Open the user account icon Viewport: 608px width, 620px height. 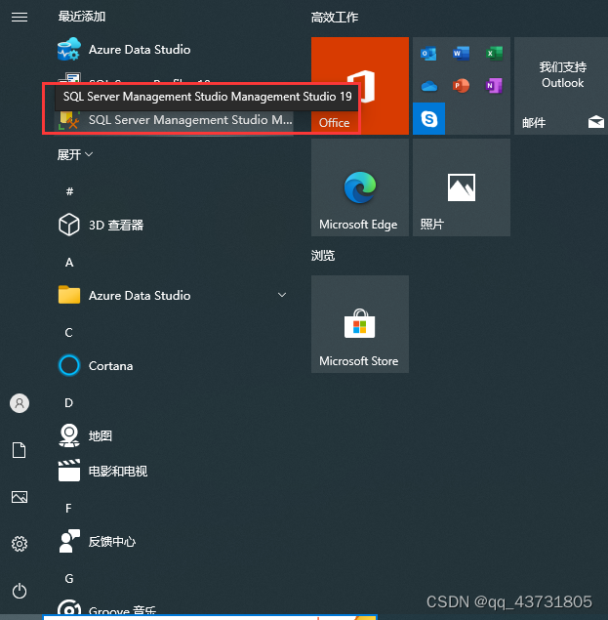20,403
